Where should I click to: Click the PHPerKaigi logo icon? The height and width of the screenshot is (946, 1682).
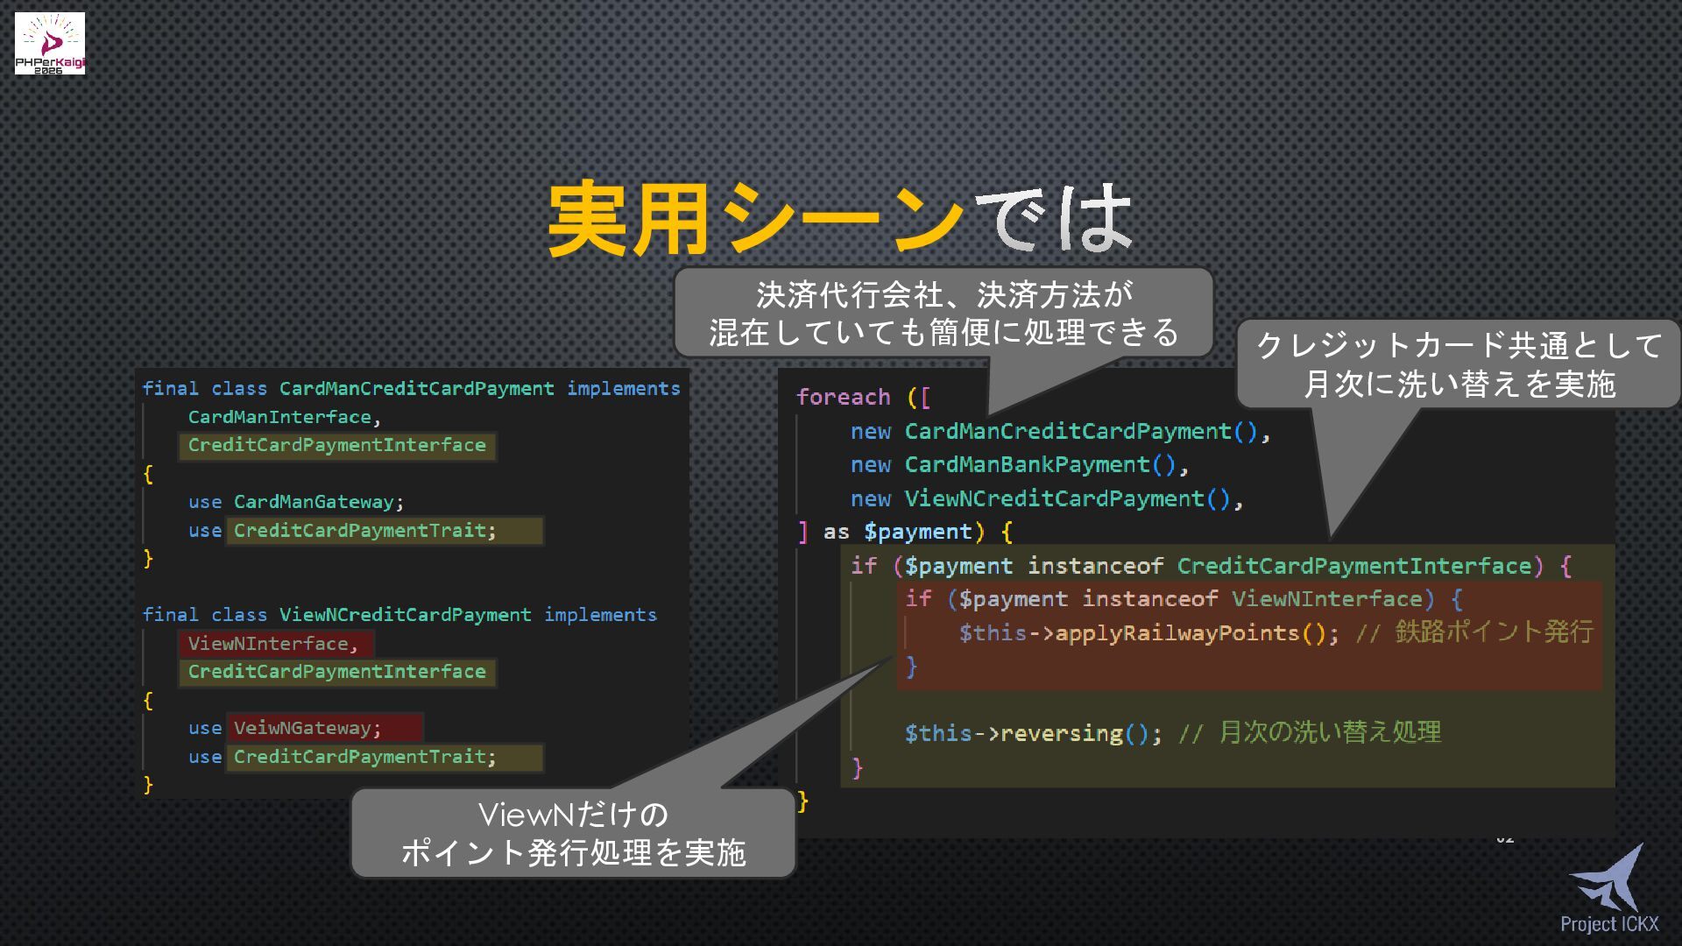coord(50,42)
